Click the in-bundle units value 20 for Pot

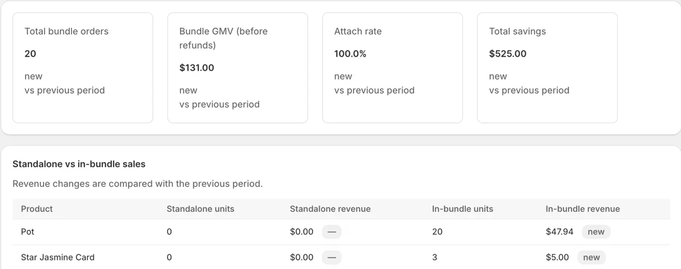(x=437, y=232)
